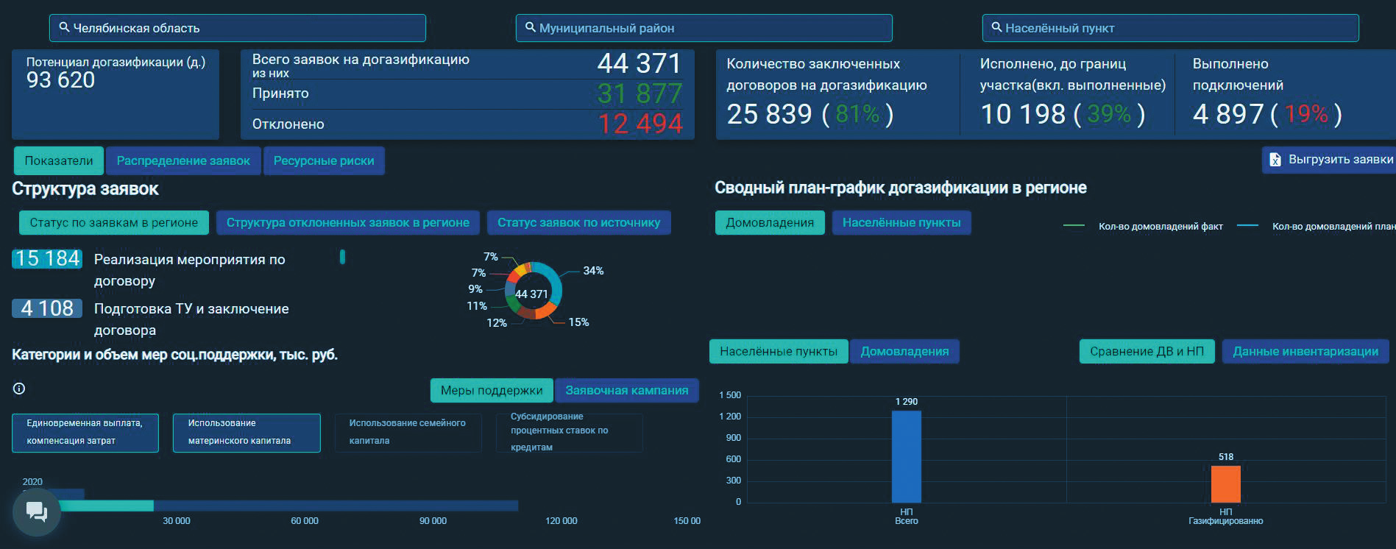Click the total requests value 44 371 in the header card
Viewport: 1396px width, 549px height.
point(639,63)
